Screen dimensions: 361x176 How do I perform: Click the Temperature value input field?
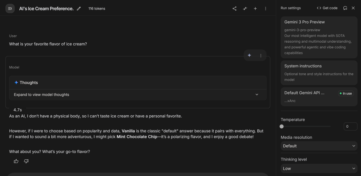pos(350,126)
